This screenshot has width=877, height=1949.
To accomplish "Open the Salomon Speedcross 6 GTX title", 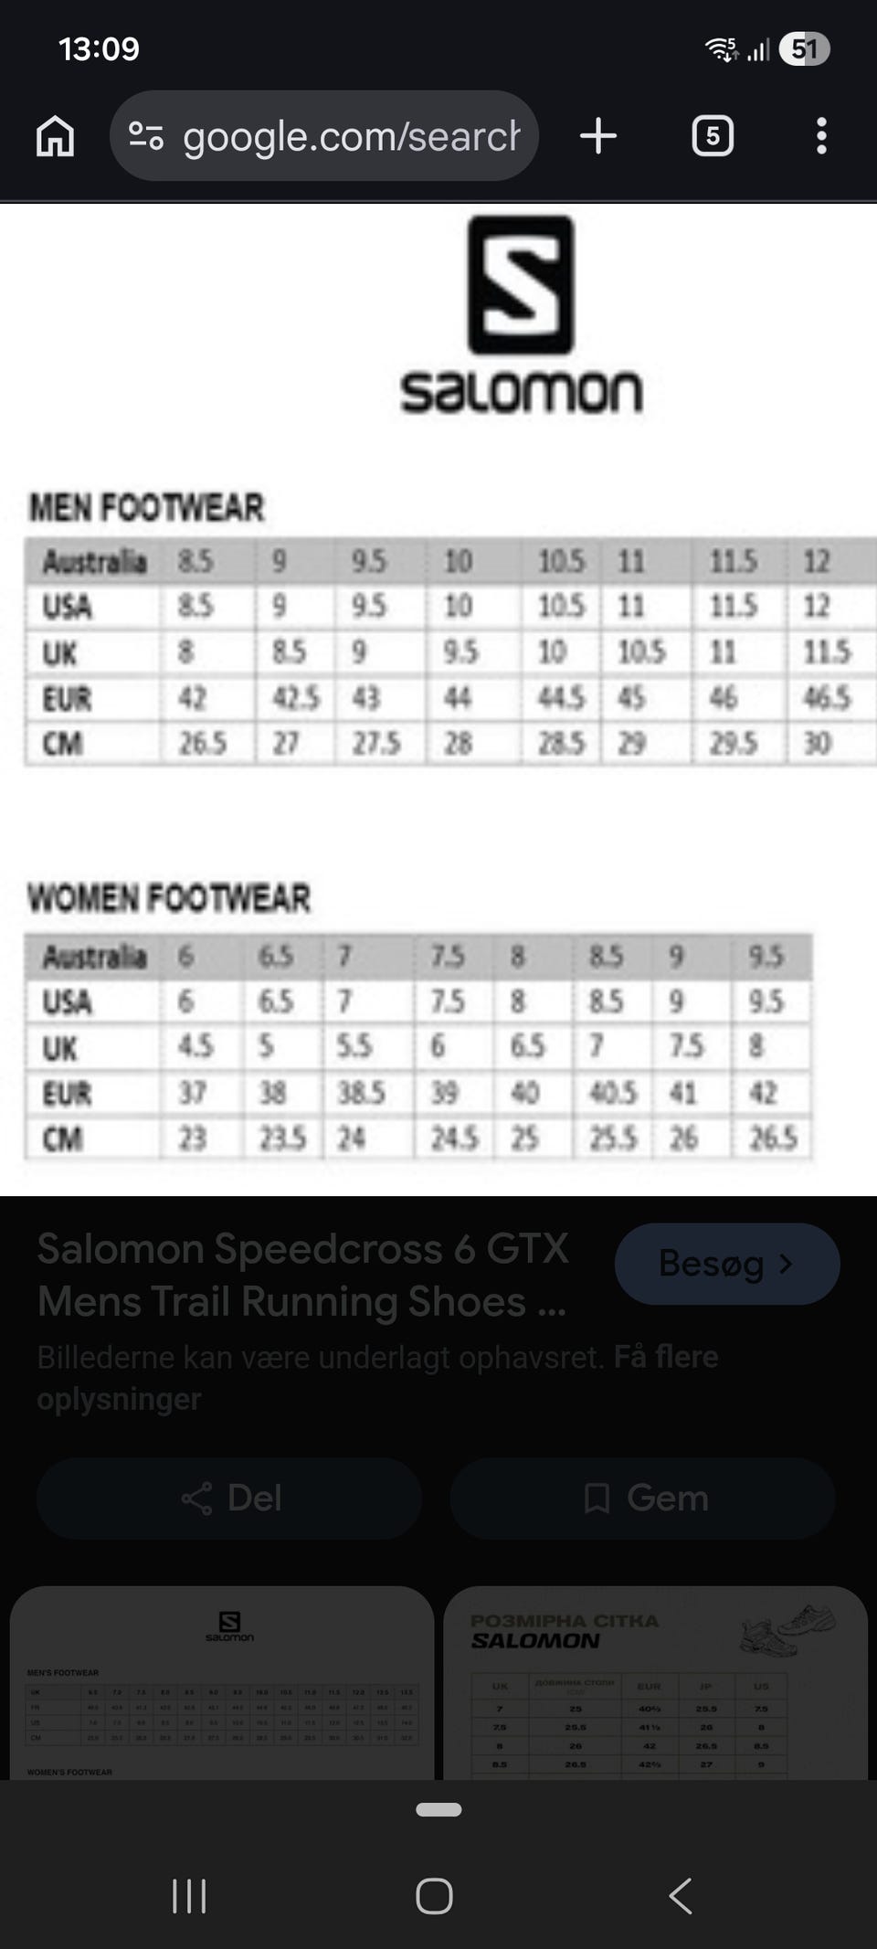I will coord(302,1275).
